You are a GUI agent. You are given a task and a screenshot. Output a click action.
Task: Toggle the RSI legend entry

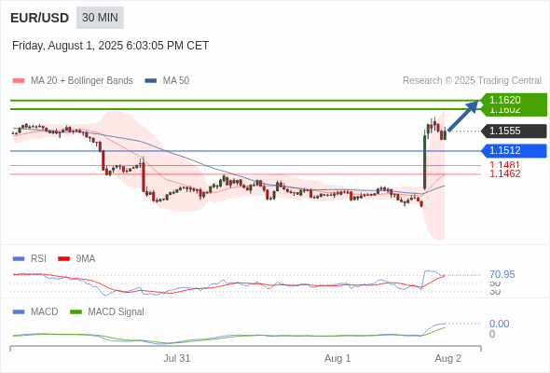[x=30, y=258]
